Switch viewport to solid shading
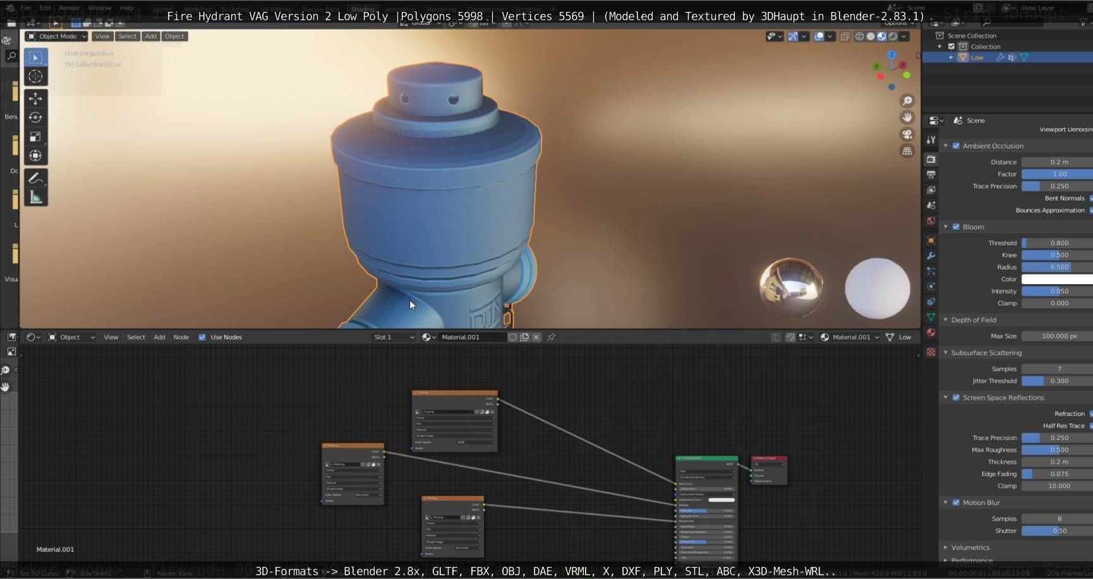Viewport: 1093px width, 579px height. pyautogui.click(x=871, y=37)
